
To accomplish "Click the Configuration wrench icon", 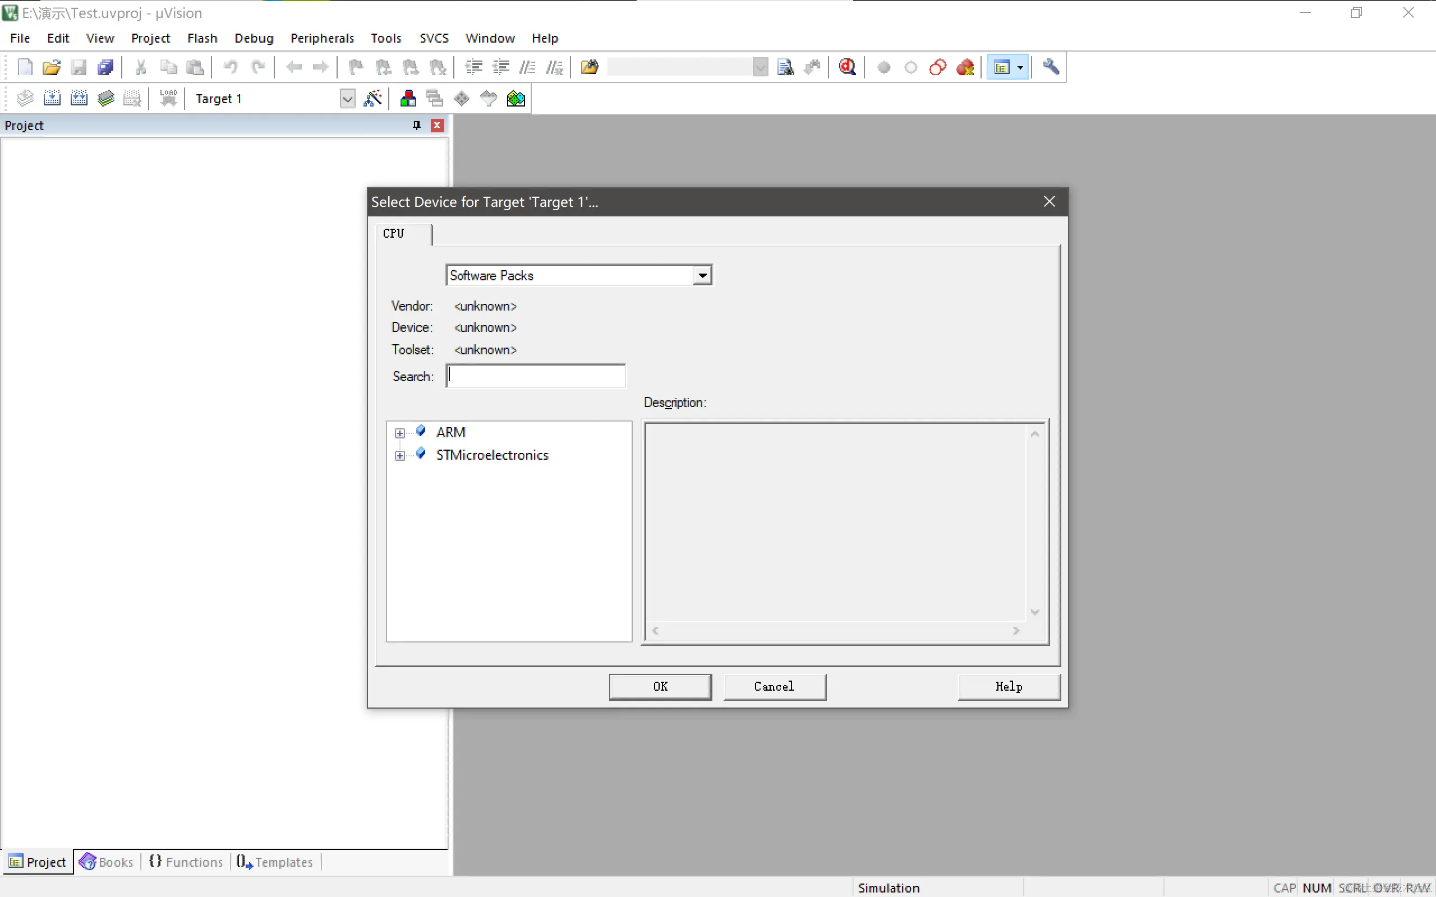I will point(1050,67).
